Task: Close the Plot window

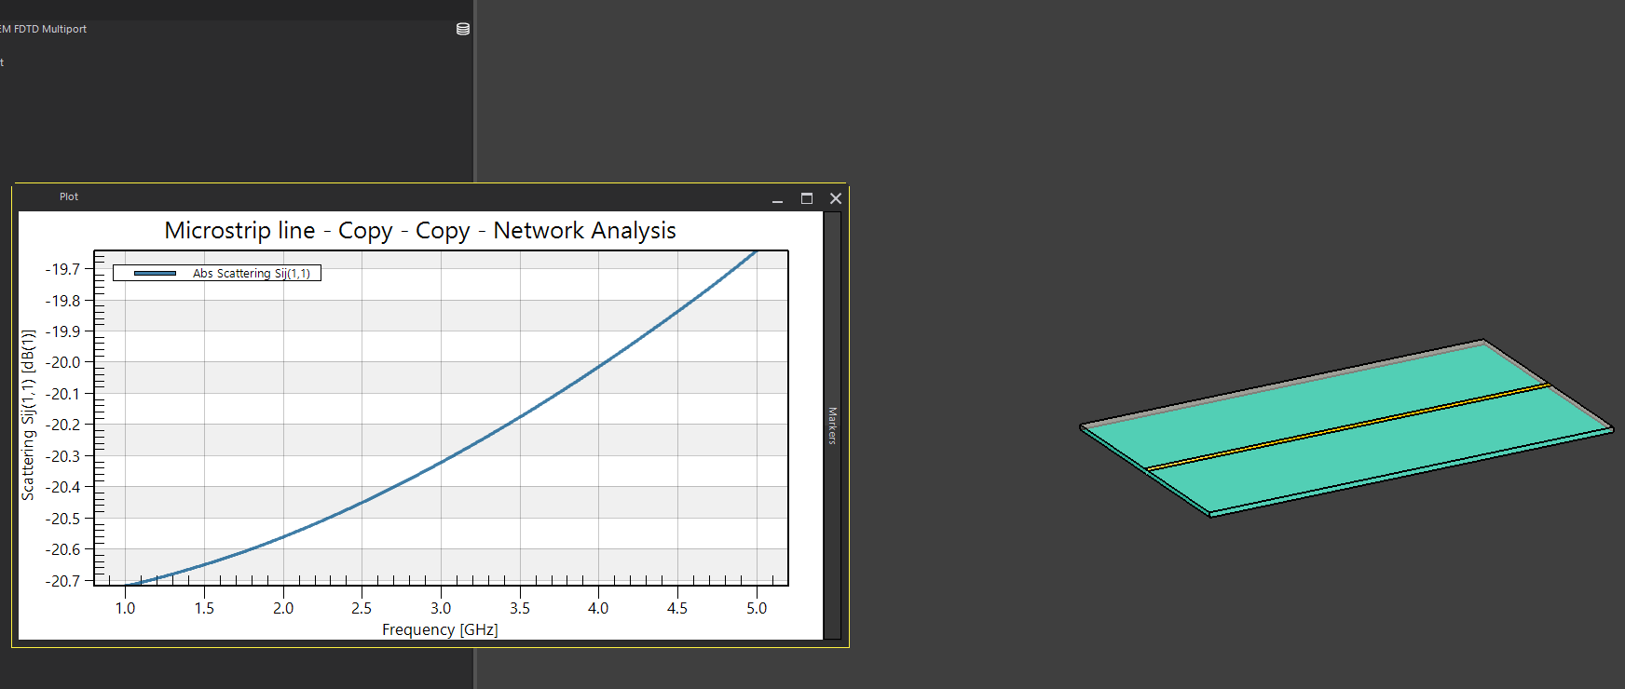Action: 836,198
